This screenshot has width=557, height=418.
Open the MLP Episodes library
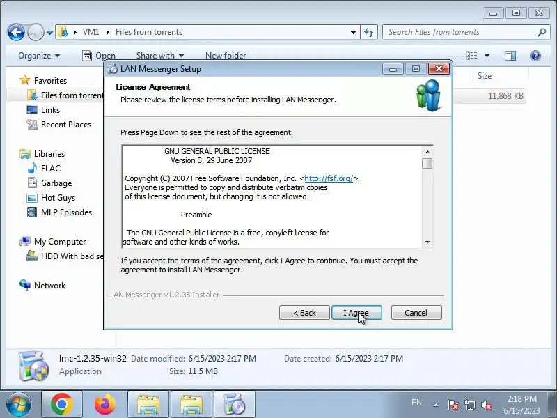pos(66,212)
